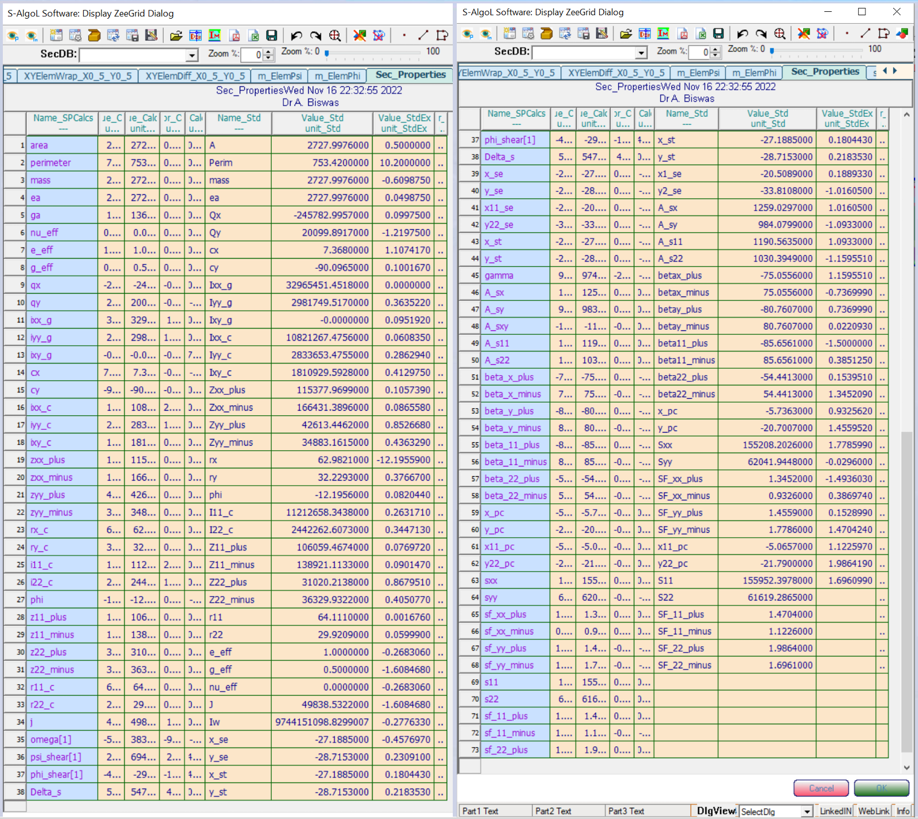The image size is (918, 819).
Task: Click the save floppy icon in left window
Action: 271,36
